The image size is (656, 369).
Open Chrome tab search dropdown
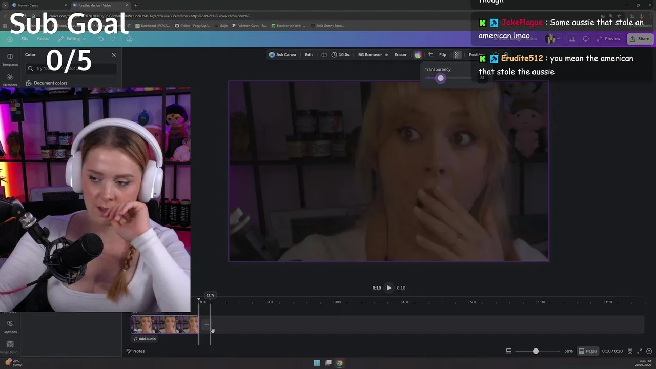coord(5,5)
